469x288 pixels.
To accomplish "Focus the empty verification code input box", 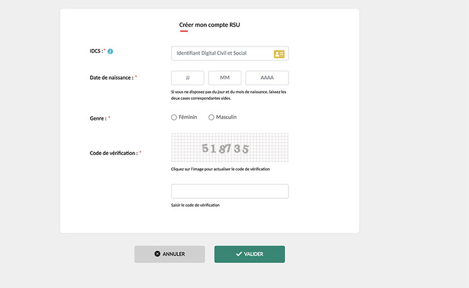I will 229,191.
